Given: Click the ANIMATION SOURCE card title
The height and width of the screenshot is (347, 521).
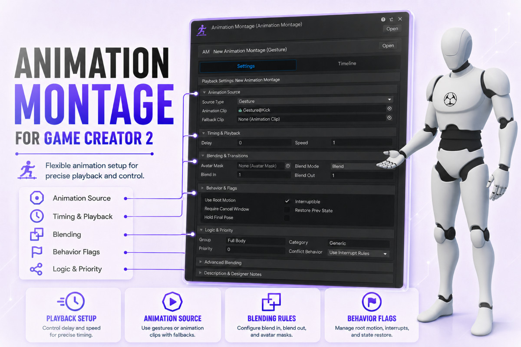Looking at the screenshot, I should tap(172, 318).
